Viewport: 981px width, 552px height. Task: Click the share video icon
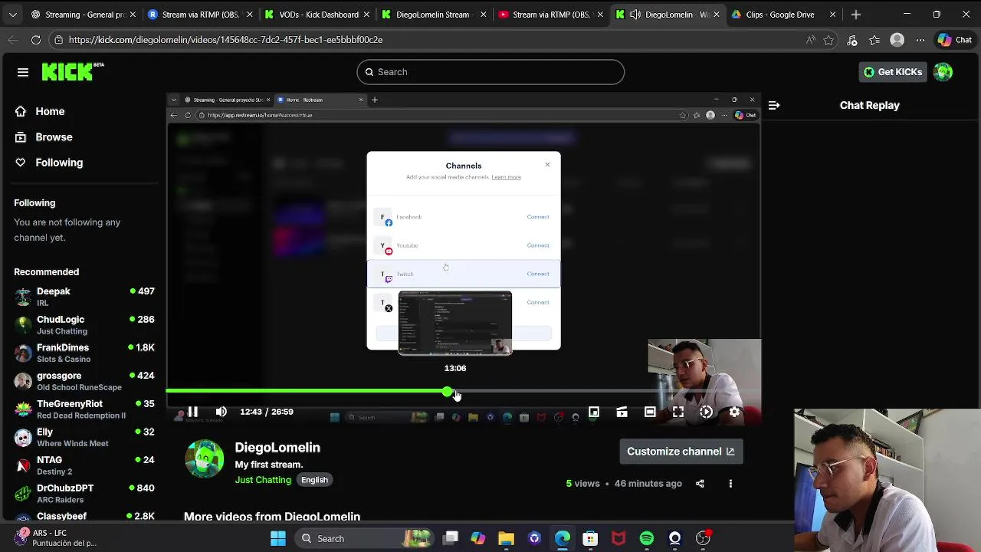[700, 484]
